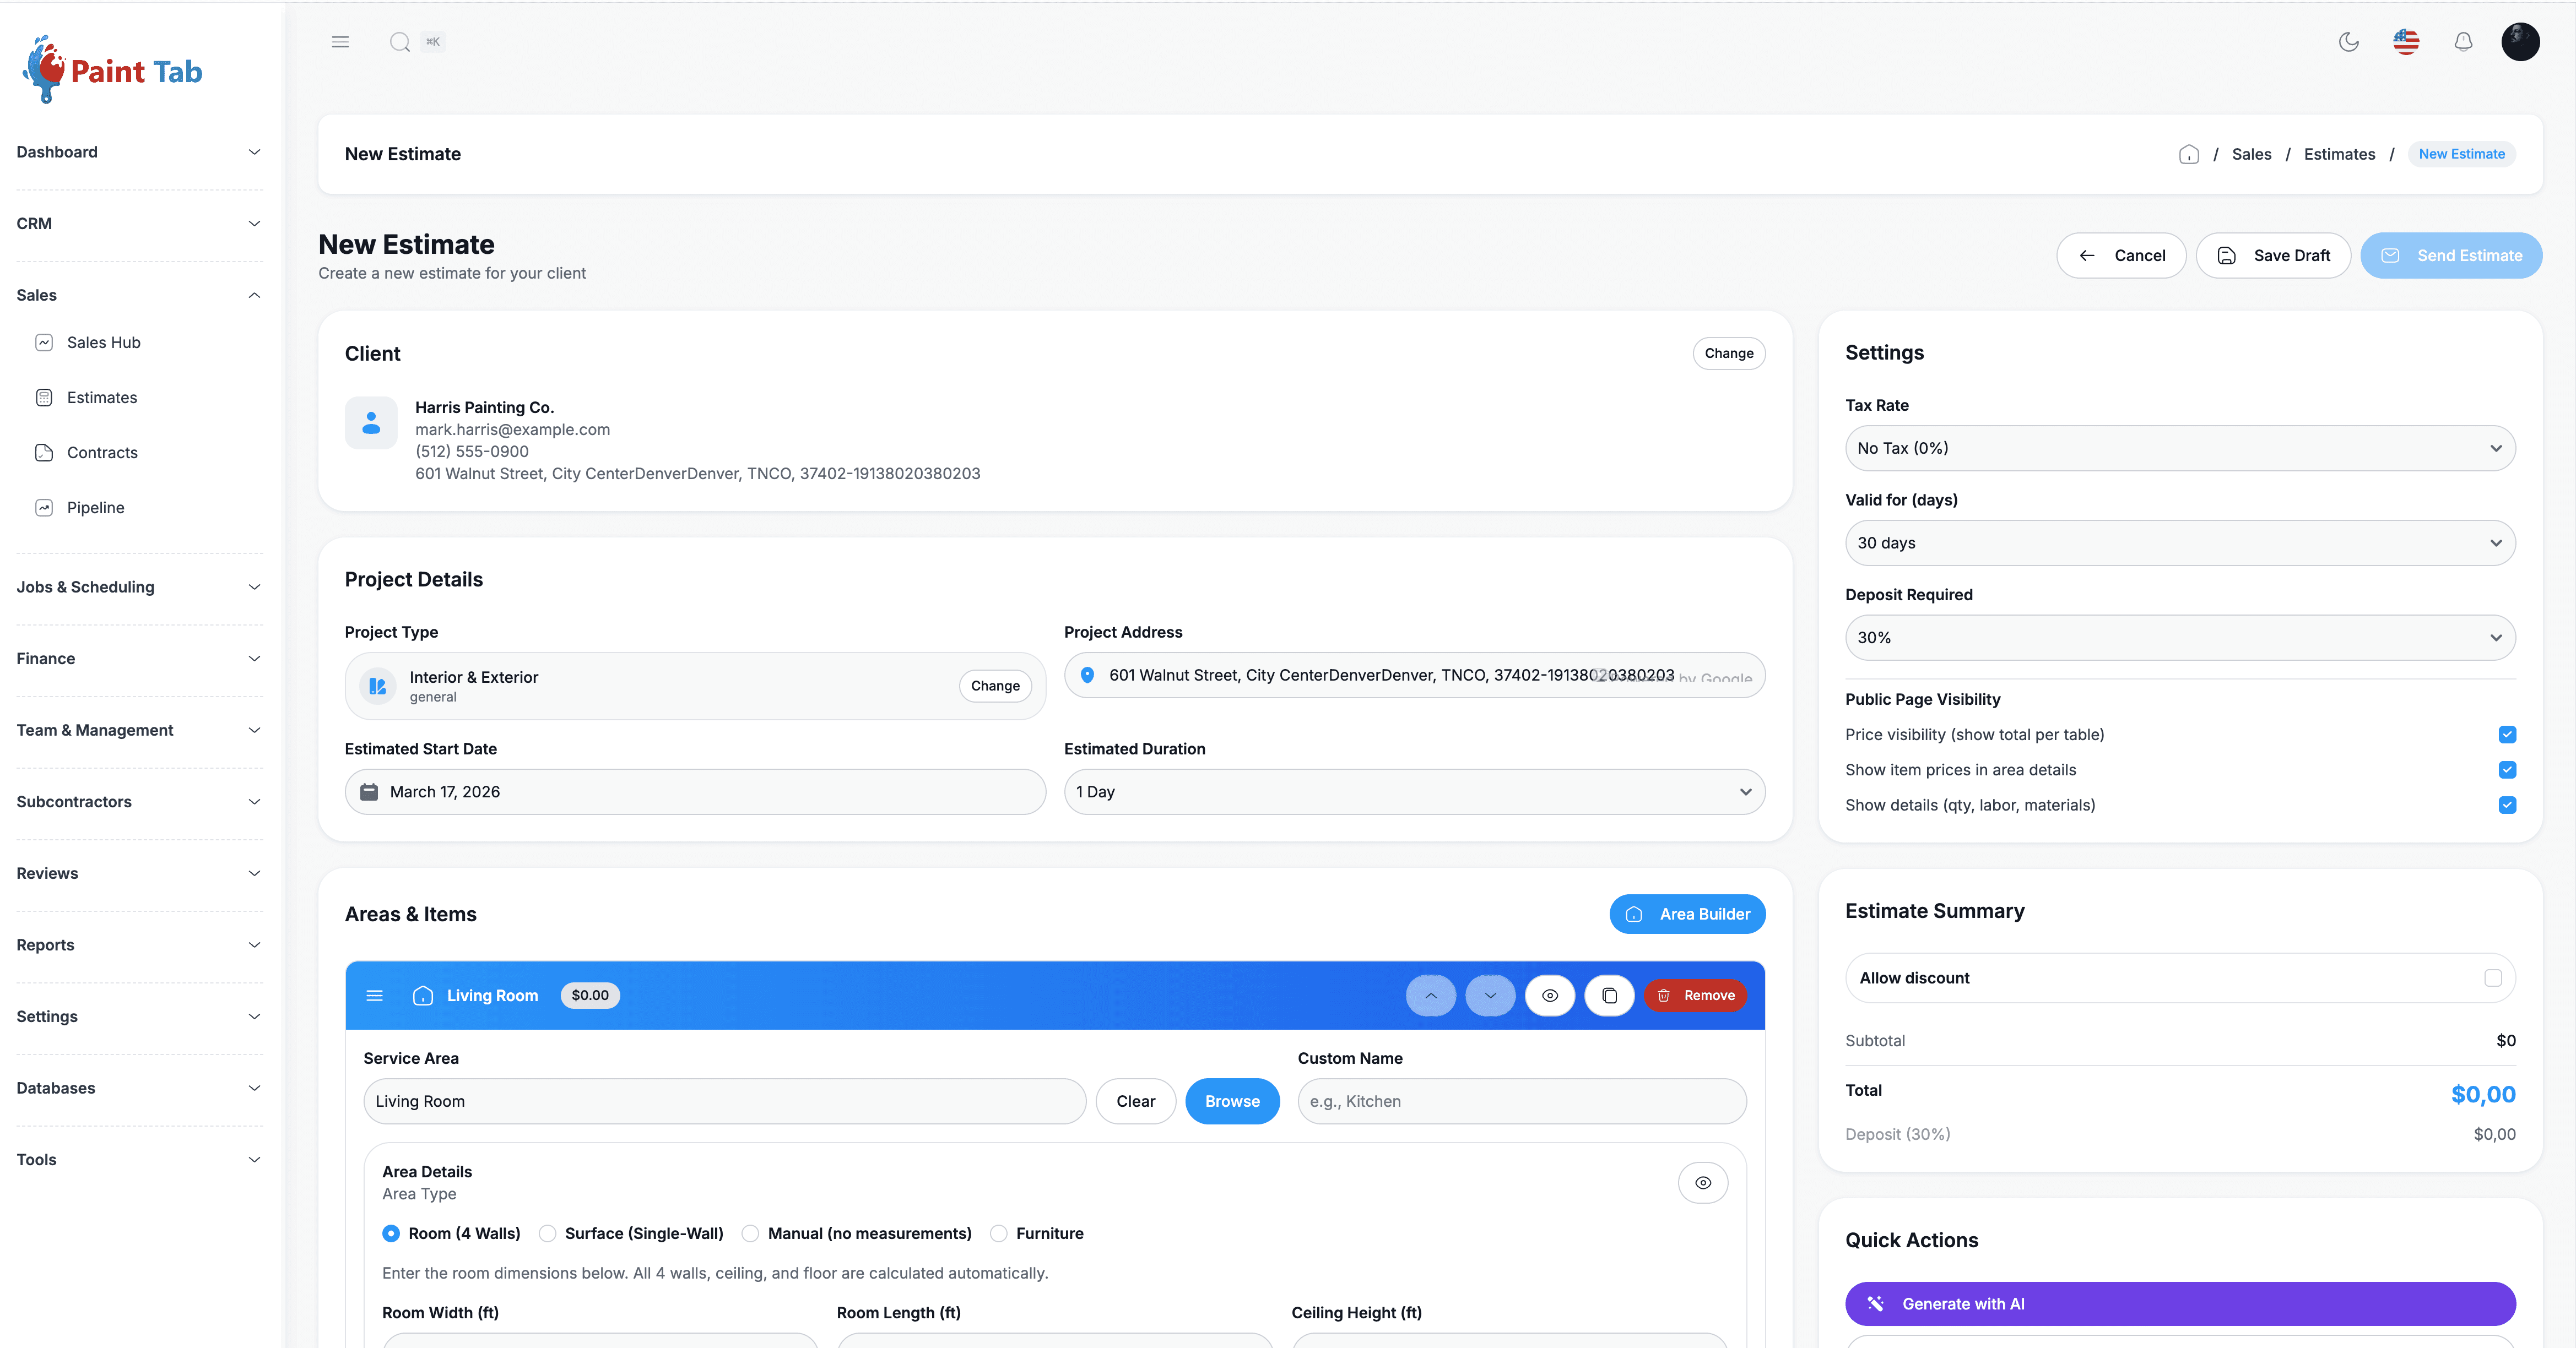Enable the Allow discount checkbox
The image size is (2576, 1348).
[2492, 977]
